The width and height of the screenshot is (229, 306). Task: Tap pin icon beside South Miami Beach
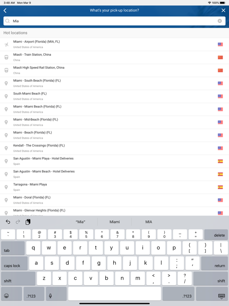(6, 96)
